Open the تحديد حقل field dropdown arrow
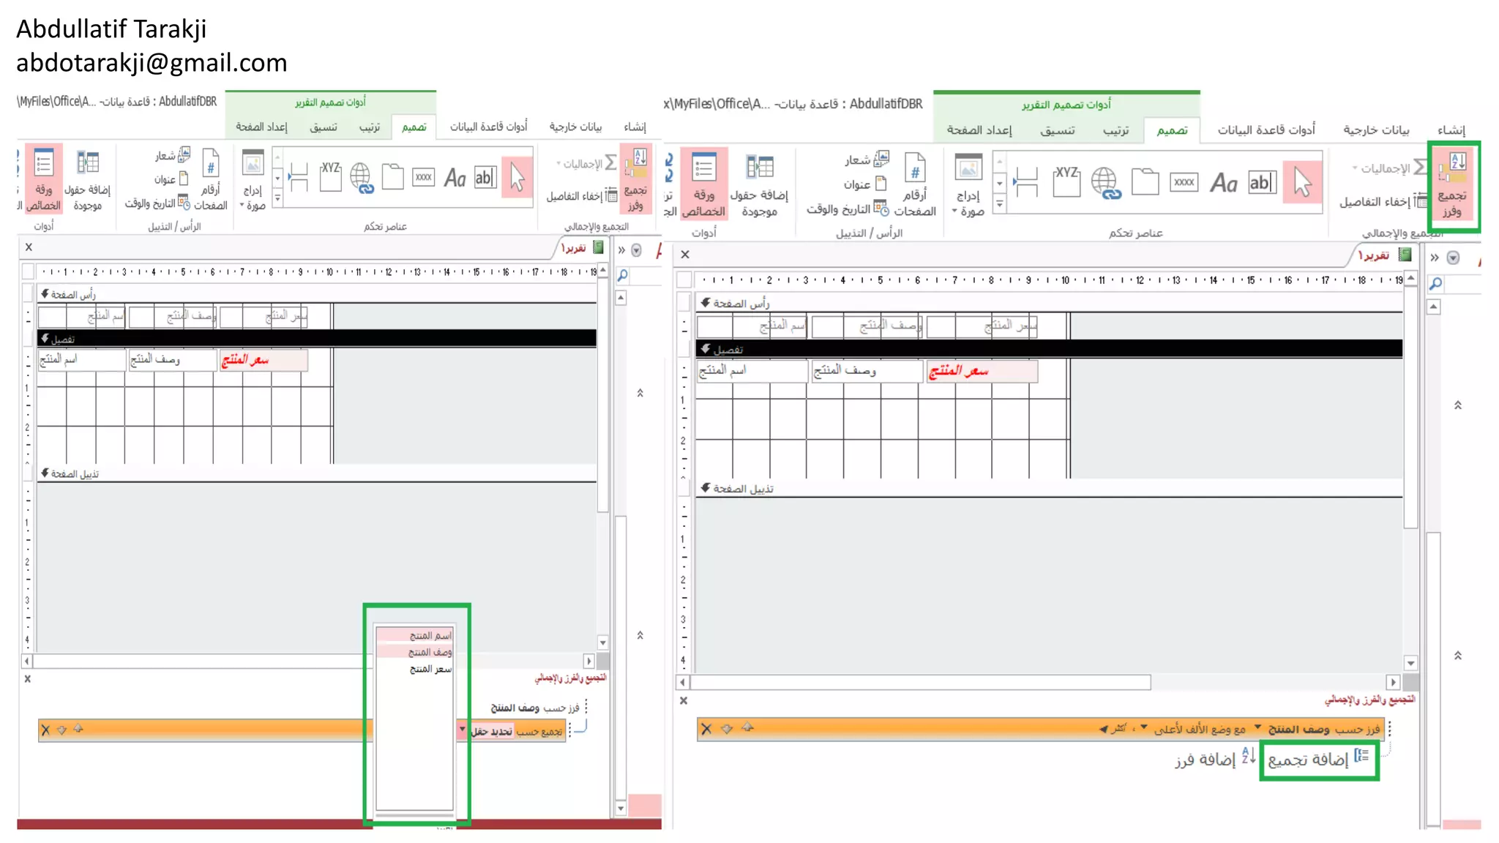 pyautogui.click(x=462, y=730)
